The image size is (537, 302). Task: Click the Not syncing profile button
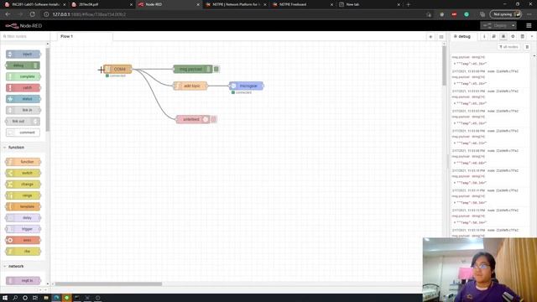505,14
